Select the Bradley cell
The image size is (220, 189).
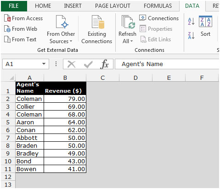pyautogui.click(x=30, y=153)
